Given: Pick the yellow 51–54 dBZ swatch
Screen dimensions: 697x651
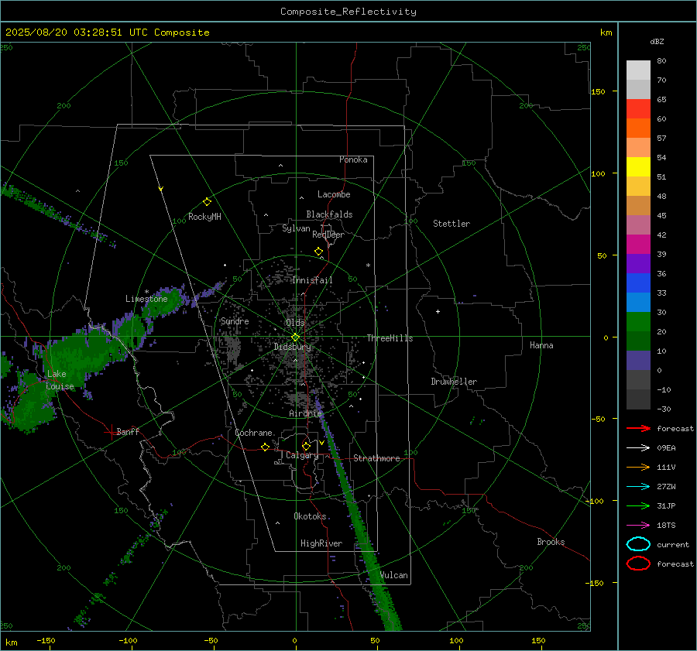Looking at the screenshot, I should coord(638,167).
